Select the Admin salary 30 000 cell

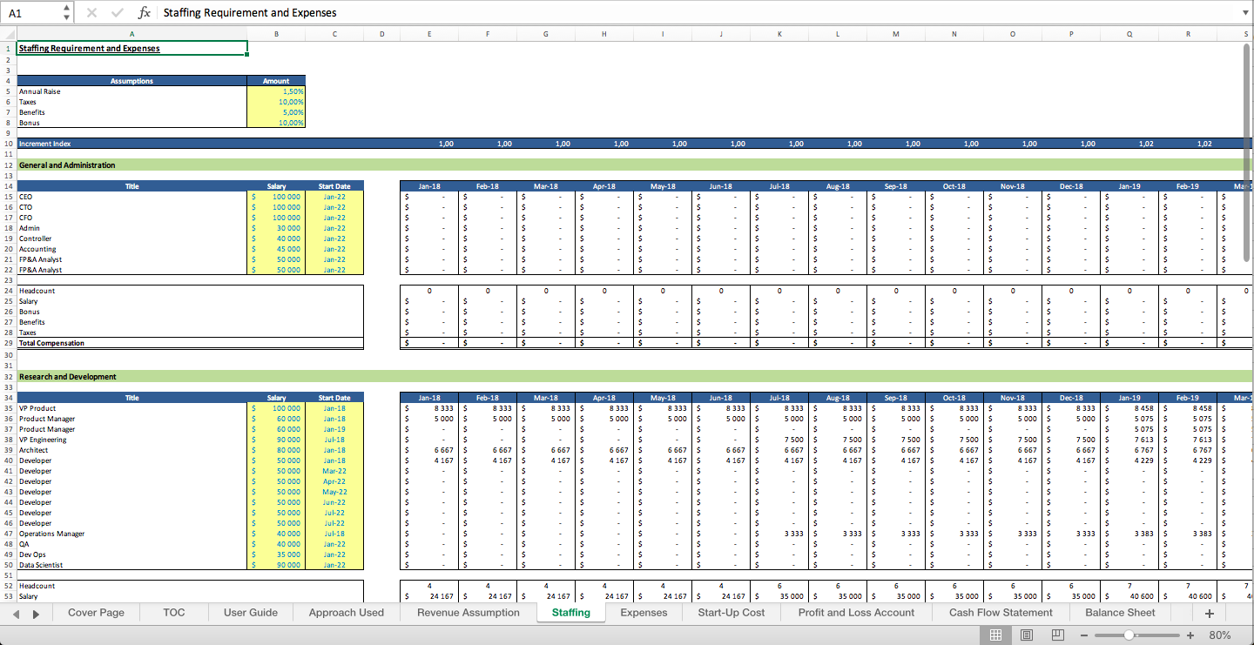coord(276,228)
